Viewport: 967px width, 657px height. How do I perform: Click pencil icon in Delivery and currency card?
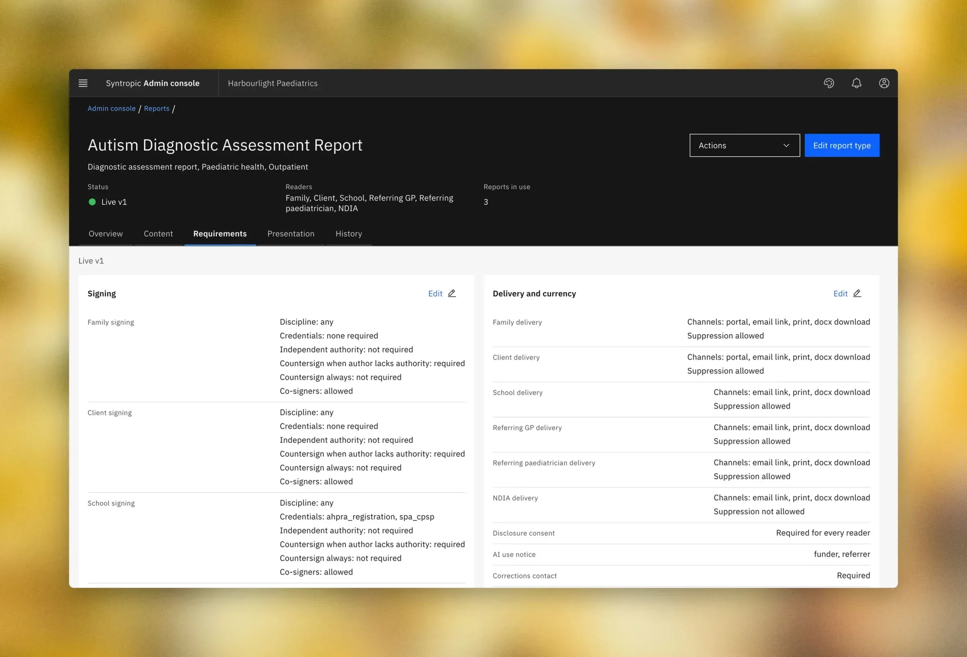pyautogui.click(x=857, y=293)
